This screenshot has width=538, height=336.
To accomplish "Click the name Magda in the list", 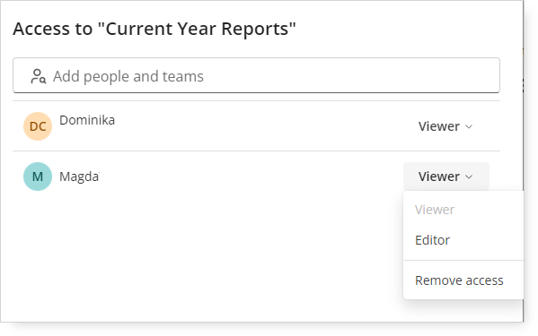I will (79, 177).
